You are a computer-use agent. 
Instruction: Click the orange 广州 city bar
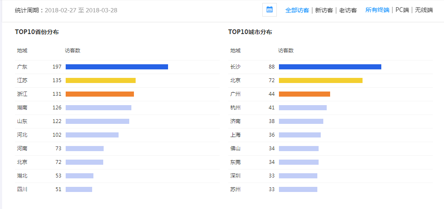305,94
